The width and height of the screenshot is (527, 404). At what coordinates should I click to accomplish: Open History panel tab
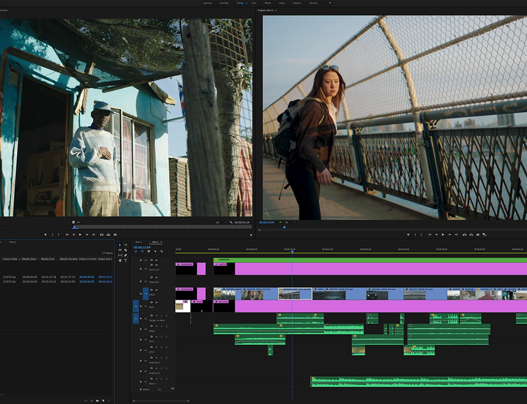click(12, 242)
